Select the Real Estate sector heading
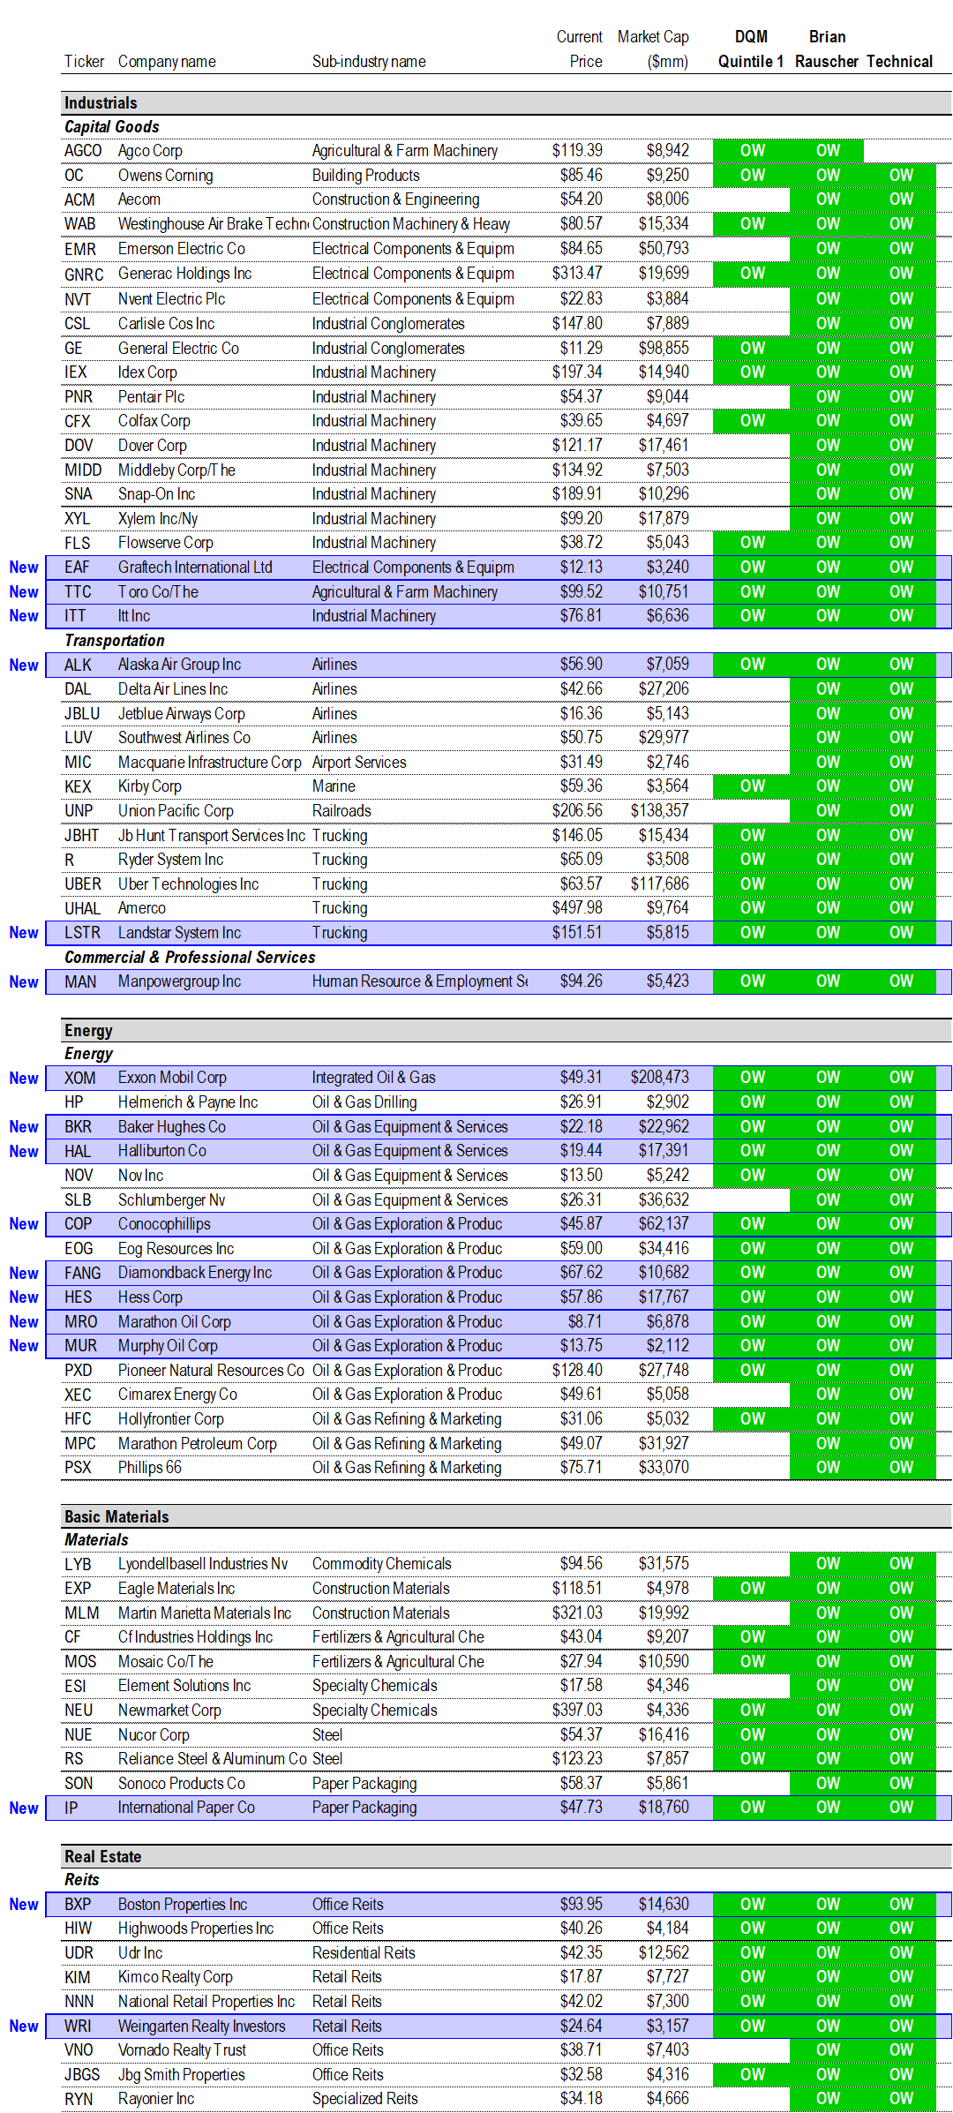This screenshot has height=2113, width=953. tap(102, 1857)
